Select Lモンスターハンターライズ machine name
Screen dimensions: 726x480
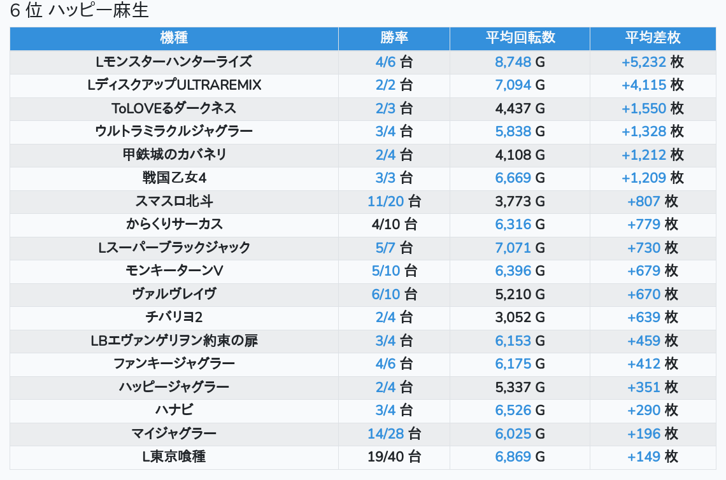click(174, 62)
